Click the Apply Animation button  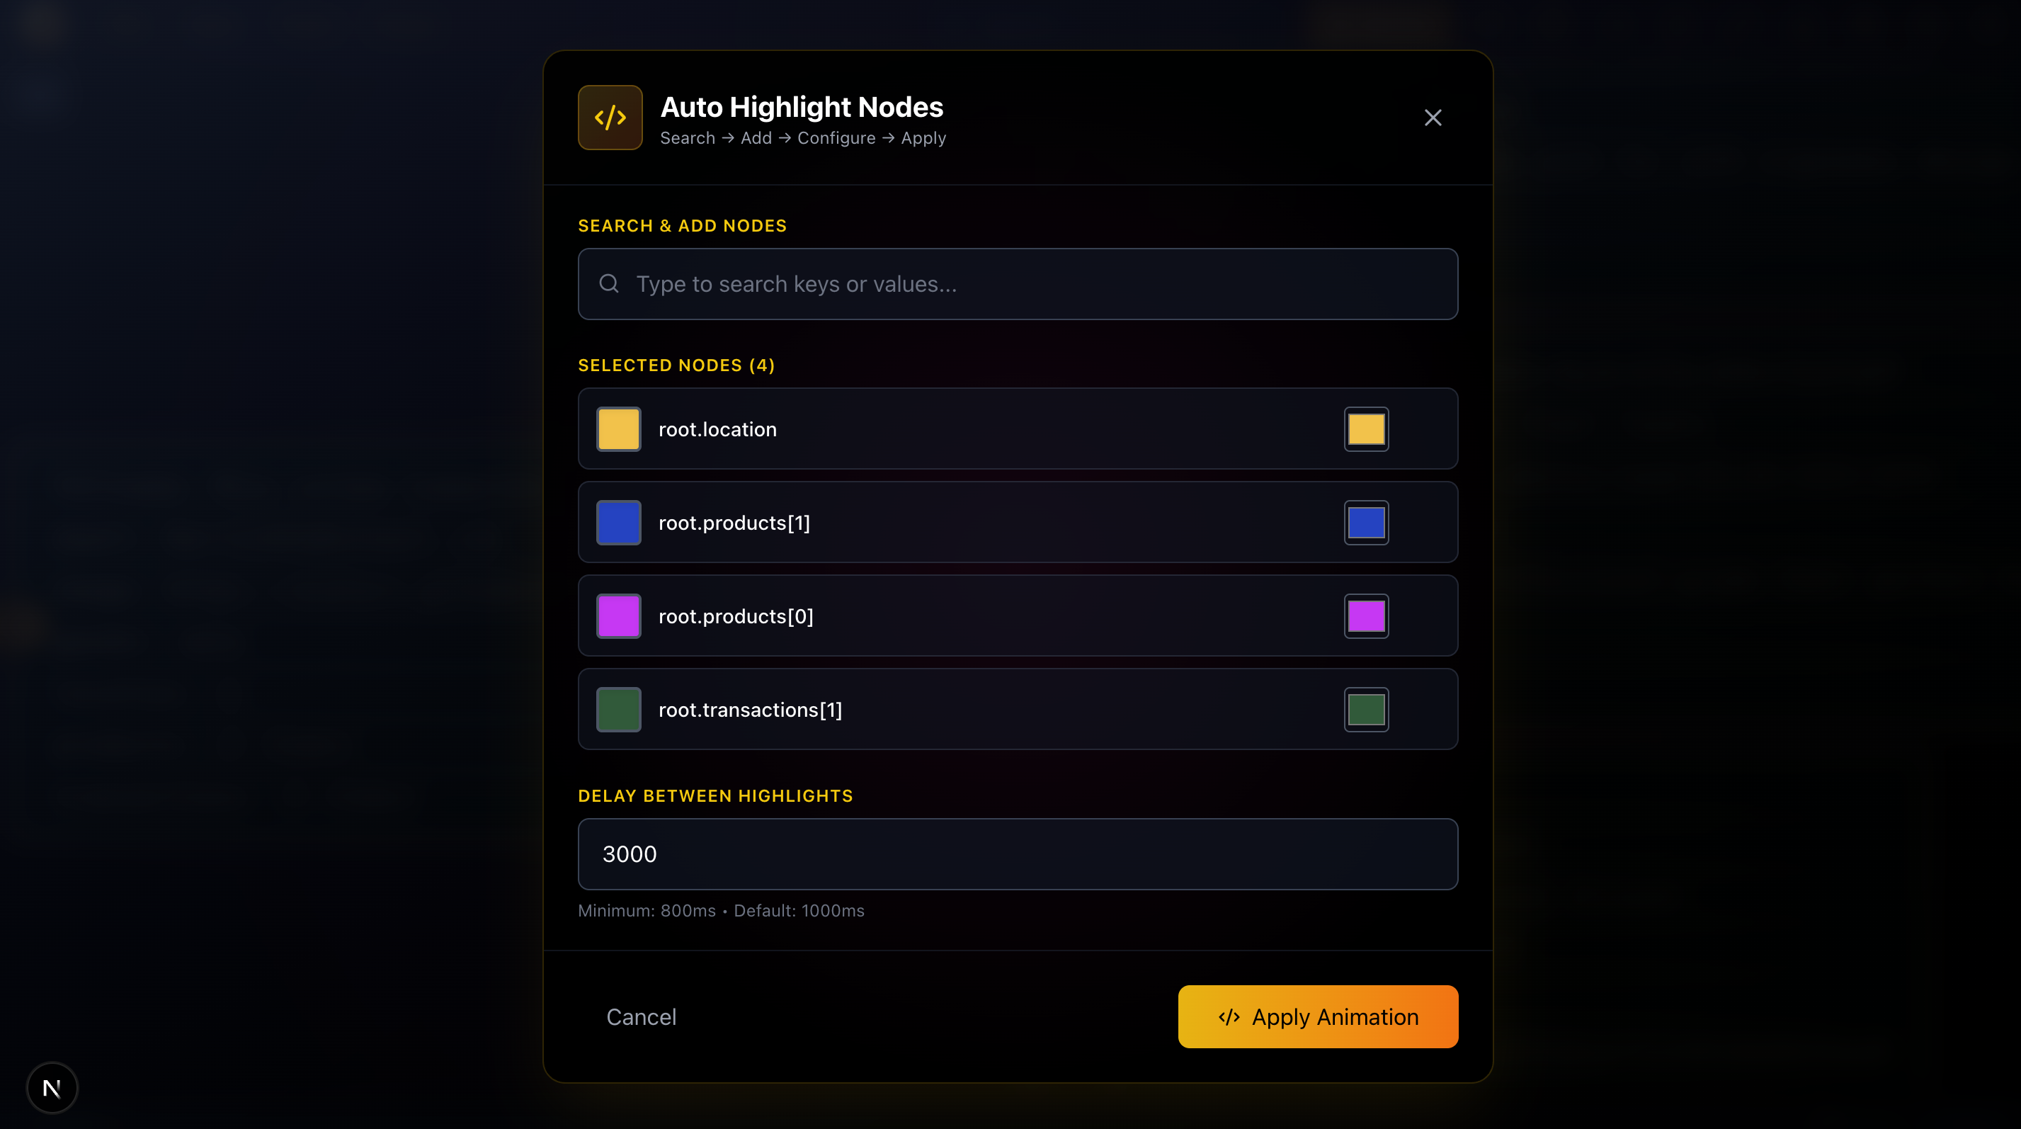tap(1317, 1016)
